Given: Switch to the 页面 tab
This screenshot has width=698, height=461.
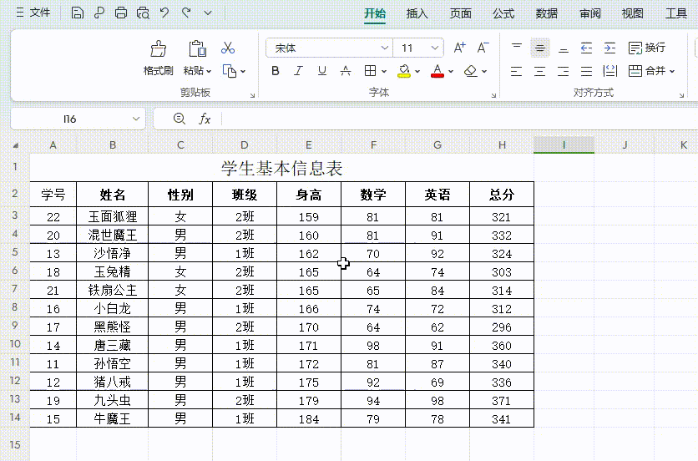Looking at the screenshot, I should 460,13.
